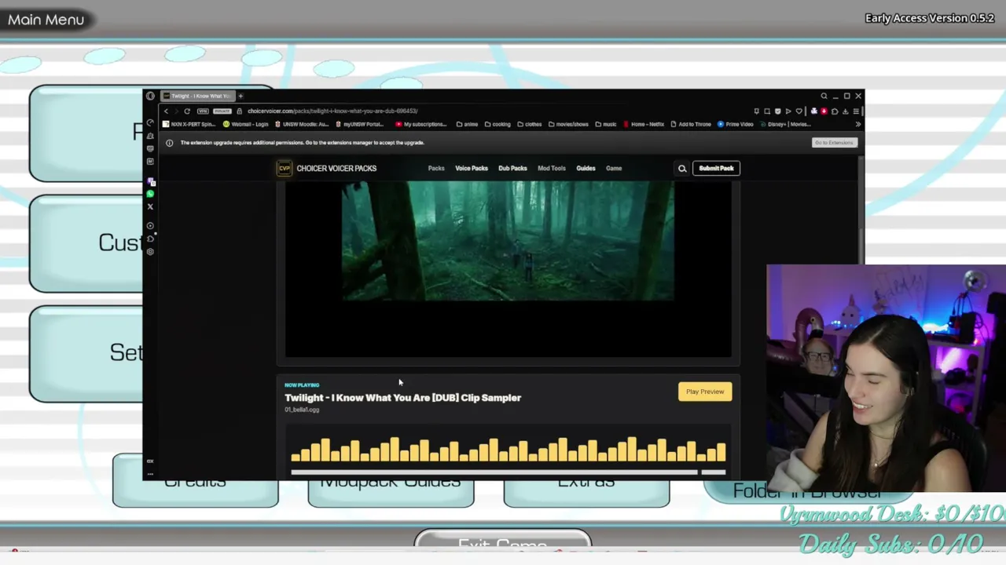This screenshot has width=1006, height=565.
Task: Expand the music bookmarks folder
Action: tap(606, 124)
